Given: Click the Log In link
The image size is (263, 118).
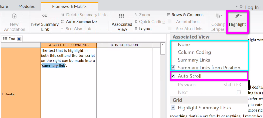Looking at the screenshot, I should point(252,7).
